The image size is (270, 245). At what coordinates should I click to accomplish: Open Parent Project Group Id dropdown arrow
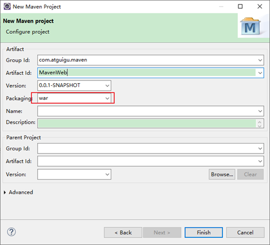pos(260,149)
